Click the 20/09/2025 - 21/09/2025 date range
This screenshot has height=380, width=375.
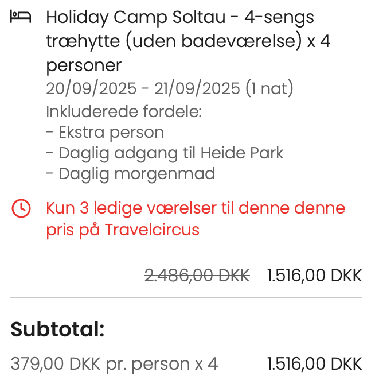click(x=143, y=88)
